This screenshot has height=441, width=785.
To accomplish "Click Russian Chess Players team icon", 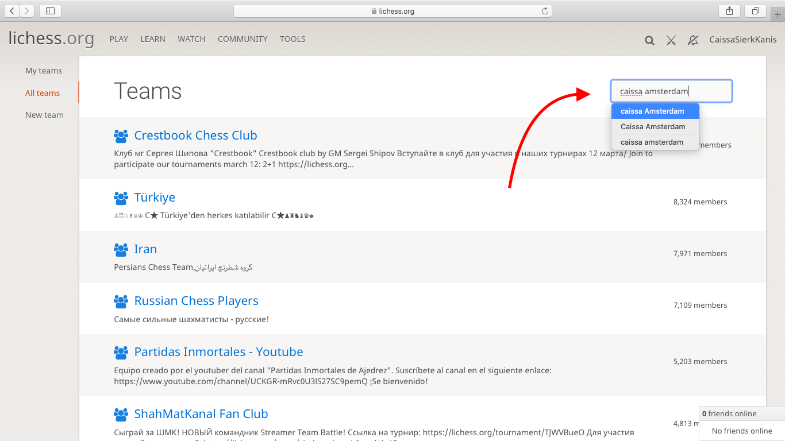I will click(121, 301).
